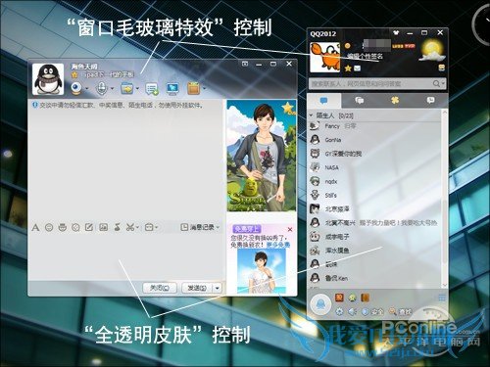Screen dimensions: 490x367
Task: Open the send file dropdown arrow
Action: click(x=137, y=88)
